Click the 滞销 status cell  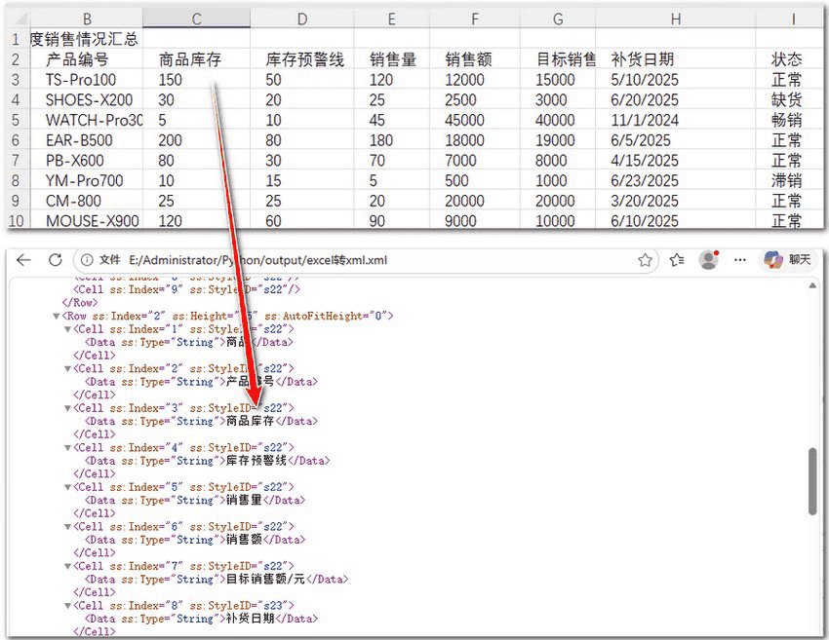click(788, 180)
